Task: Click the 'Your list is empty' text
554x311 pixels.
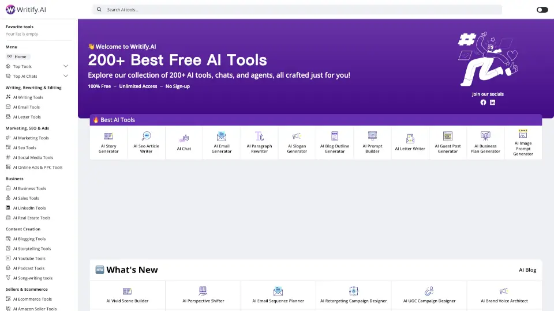Action: coord(22,34)
